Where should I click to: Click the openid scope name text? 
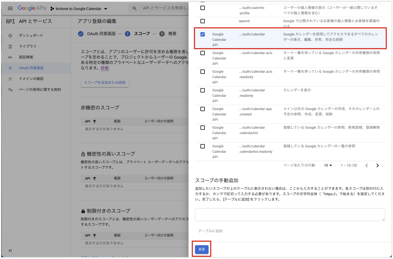pyautogui.click(x=244, y=21)
